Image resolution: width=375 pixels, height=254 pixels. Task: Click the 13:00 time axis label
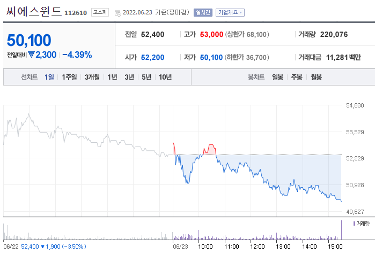coord(283,247)
